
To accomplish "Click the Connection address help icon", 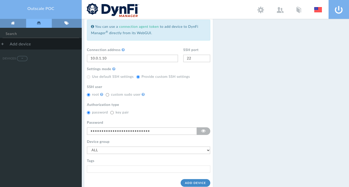I will click(123, 50).
